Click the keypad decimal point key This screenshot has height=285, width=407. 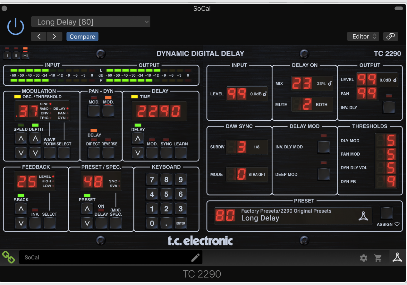(166, 223)
